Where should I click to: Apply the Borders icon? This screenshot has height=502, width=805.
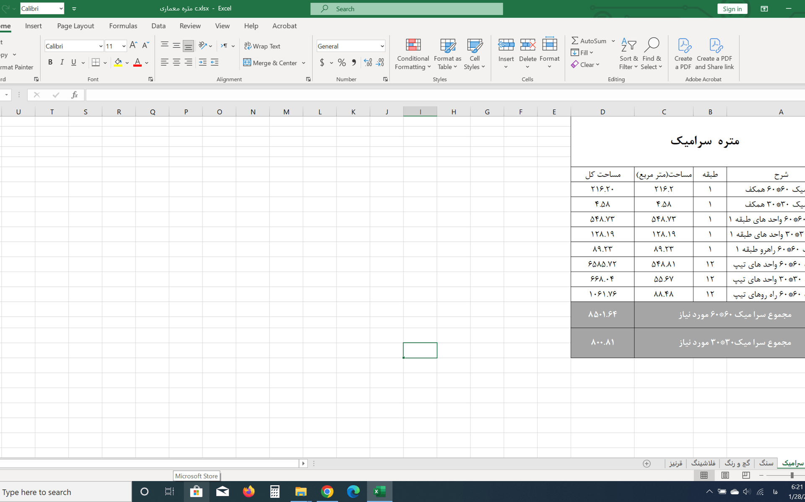click(96, 62)
